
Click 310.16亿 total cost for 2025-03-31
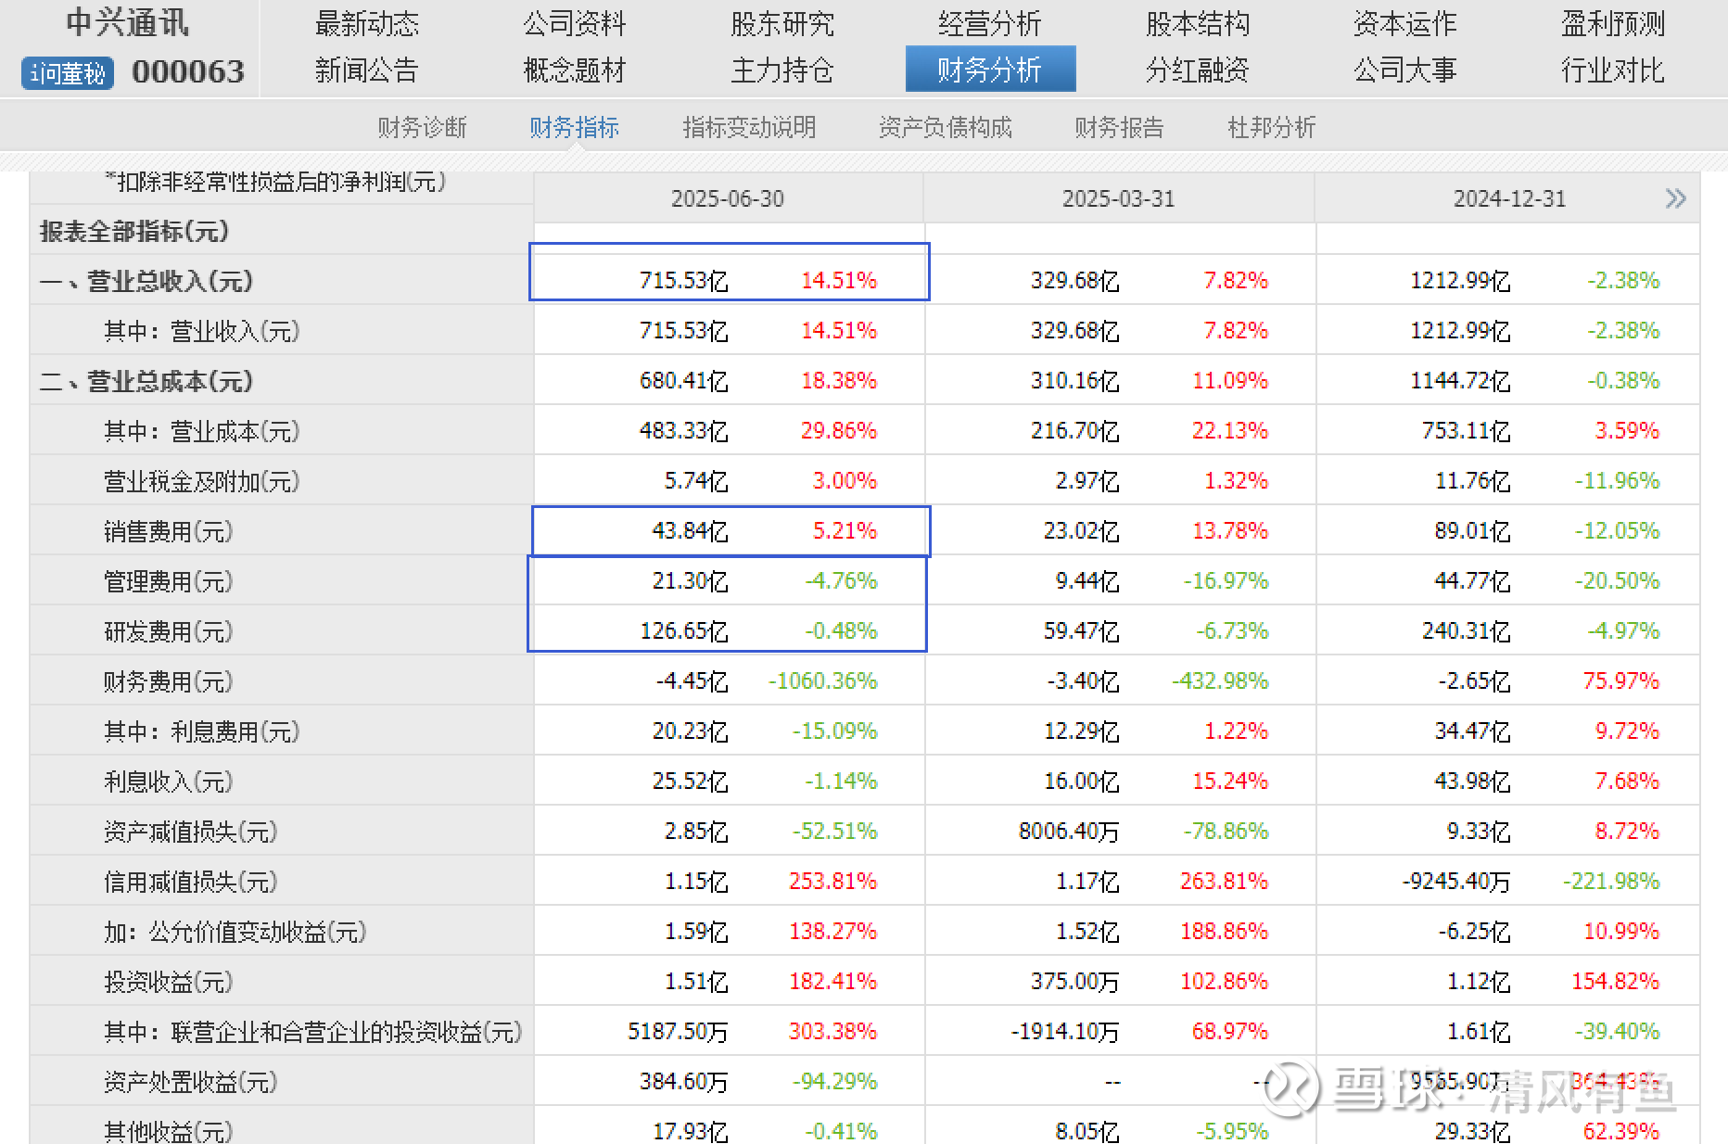pyautogui.click(x=1075, y=380)
